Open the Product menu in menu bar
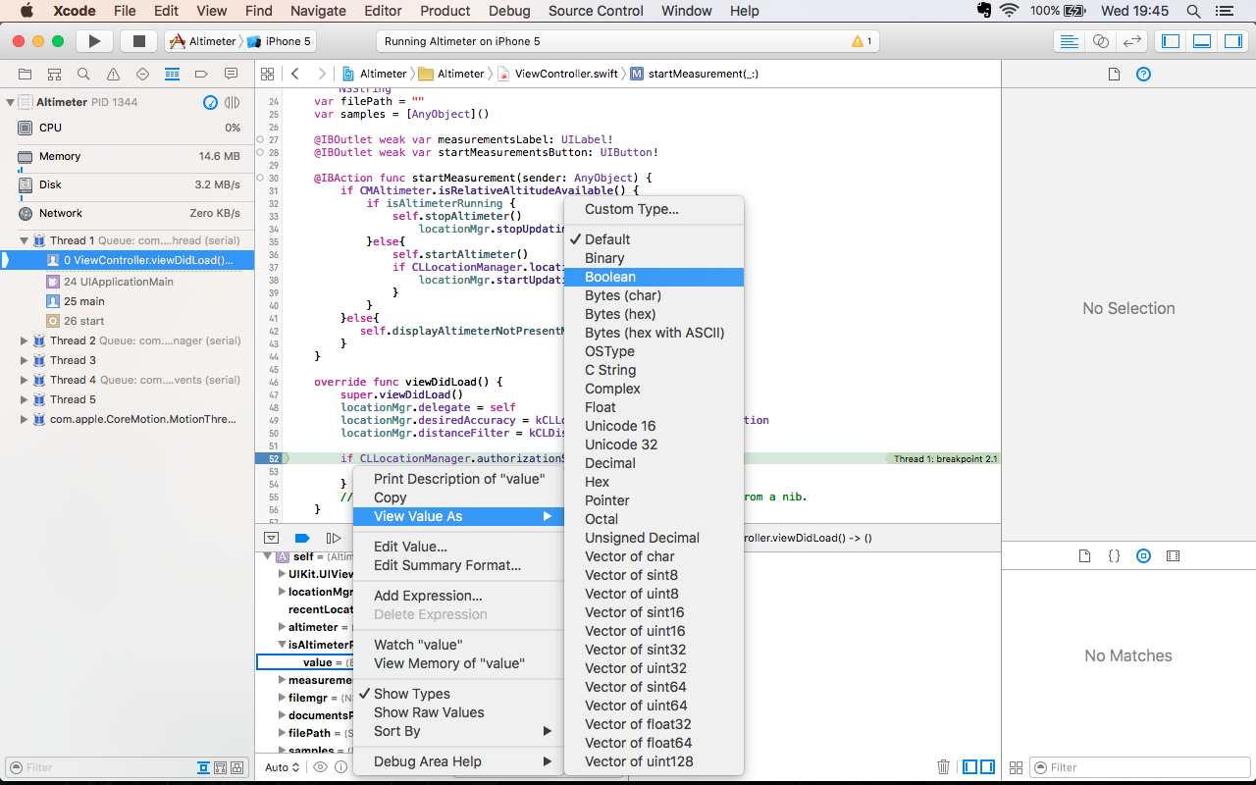 [445, 11]
